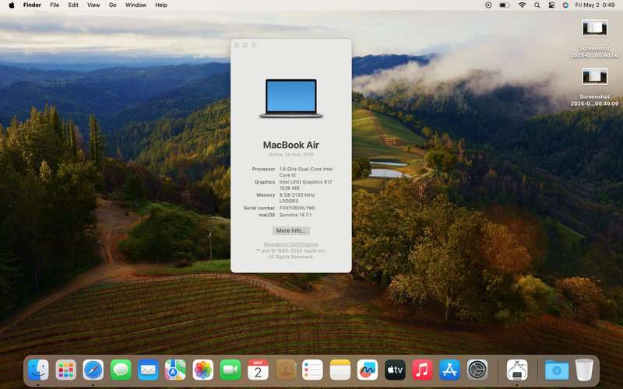This screenshot has width=623, height=389.
Task: Open Spotlight search magnifier in menu bar
Action: point(537,5)
